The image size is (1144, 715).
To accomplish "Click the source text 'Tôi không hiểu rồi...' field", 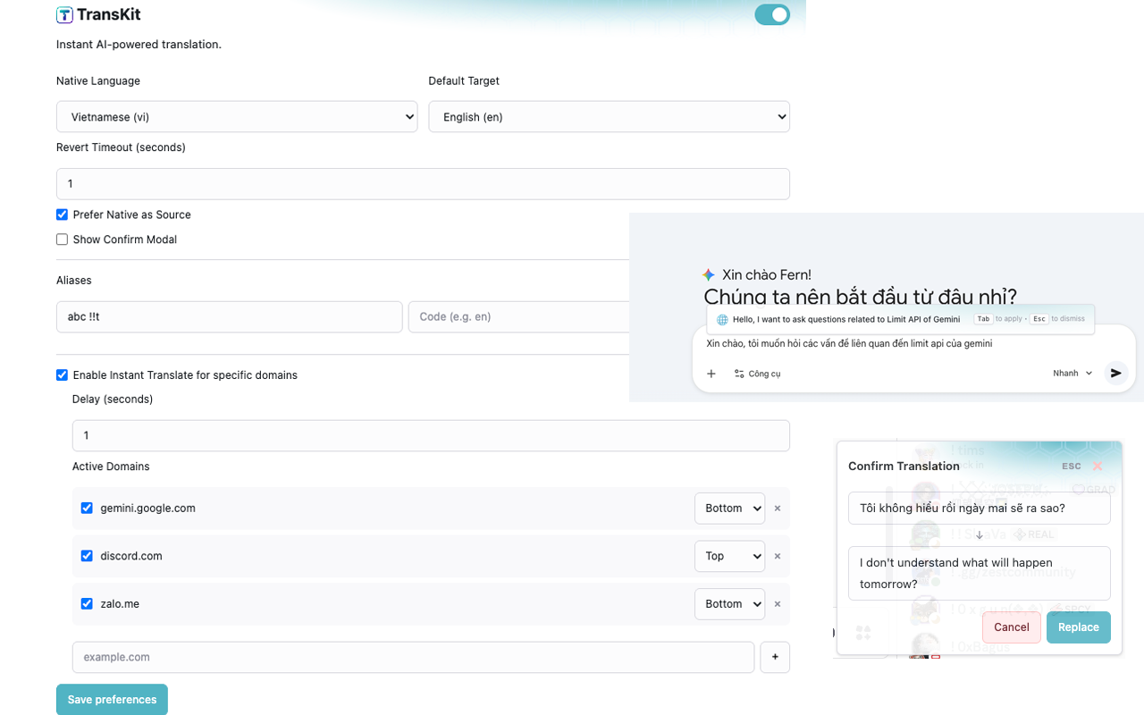I will (x=980, y=509).
